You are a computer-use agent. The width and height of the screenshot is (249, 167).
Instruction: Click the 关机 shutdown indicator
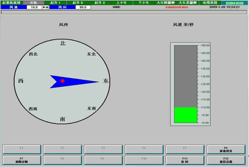click(x=33, y=3)
